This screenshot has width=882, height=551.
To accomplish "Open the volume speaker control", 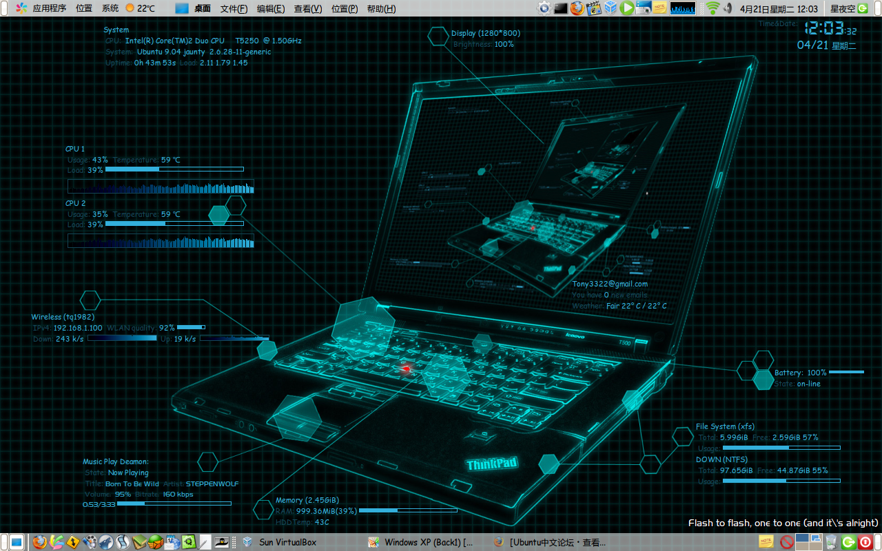I will (728, 8).
